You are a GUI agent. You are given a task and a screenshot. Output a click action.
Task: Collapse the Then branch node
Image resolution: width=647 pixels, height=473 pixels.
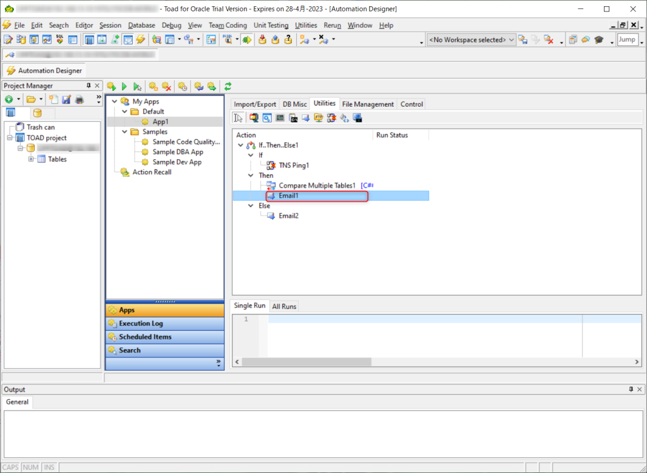click(x=250, y=176)
